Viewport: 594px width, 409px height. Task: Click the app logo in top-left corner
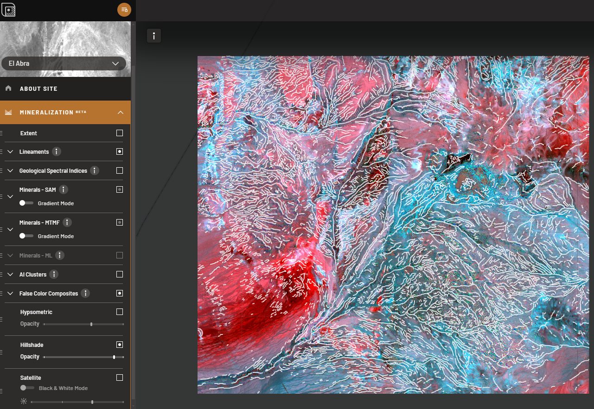8,10
